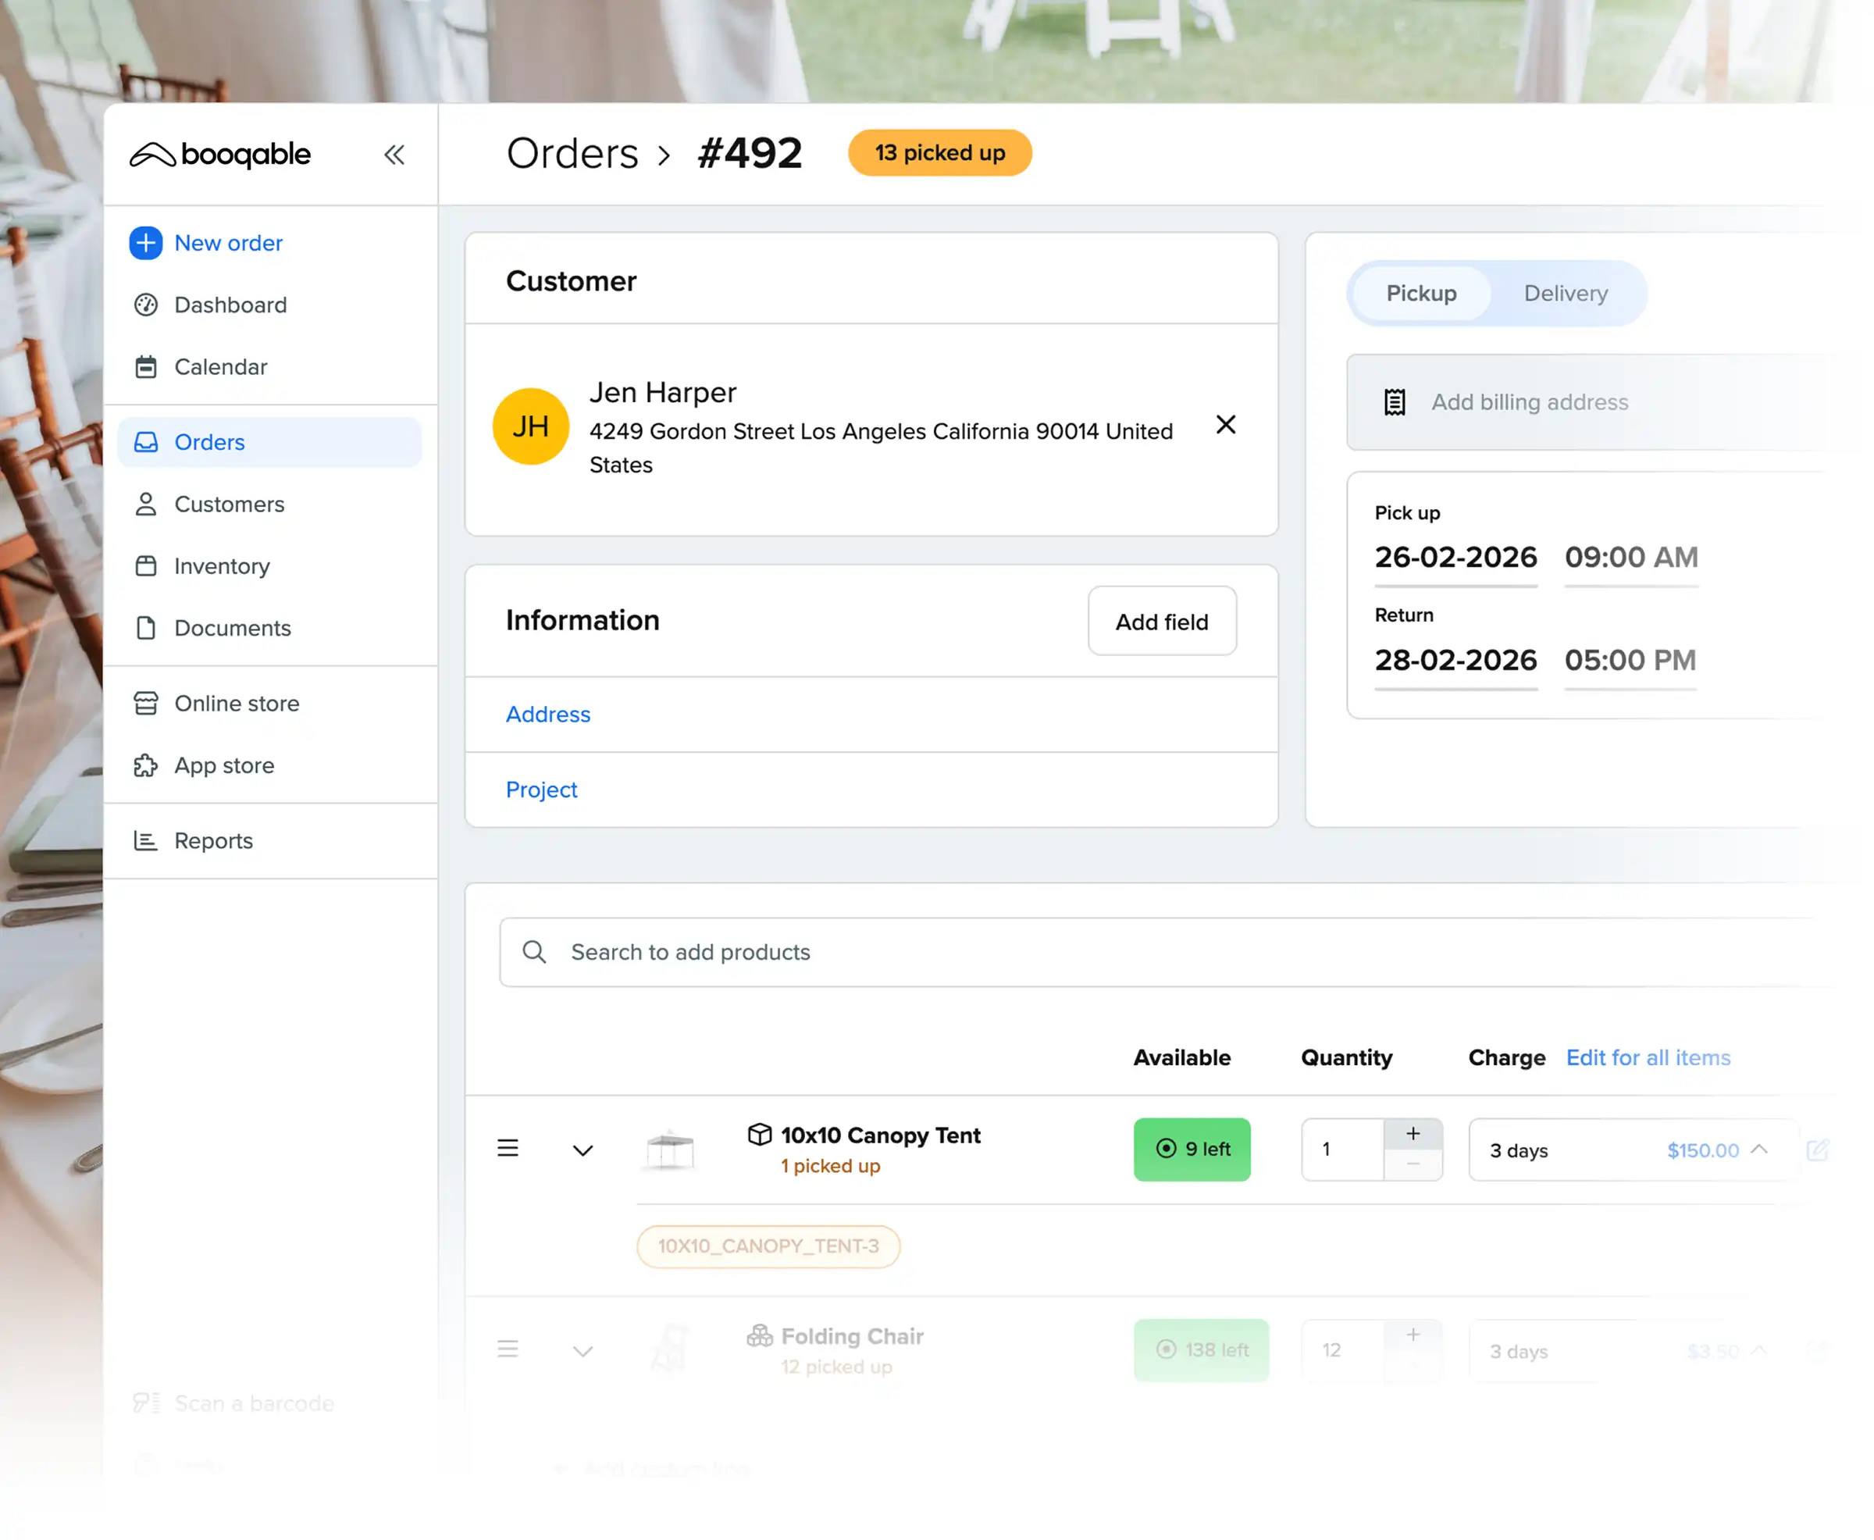
Task: Select the Pickup toggle
Action: tap(1420, 294)
